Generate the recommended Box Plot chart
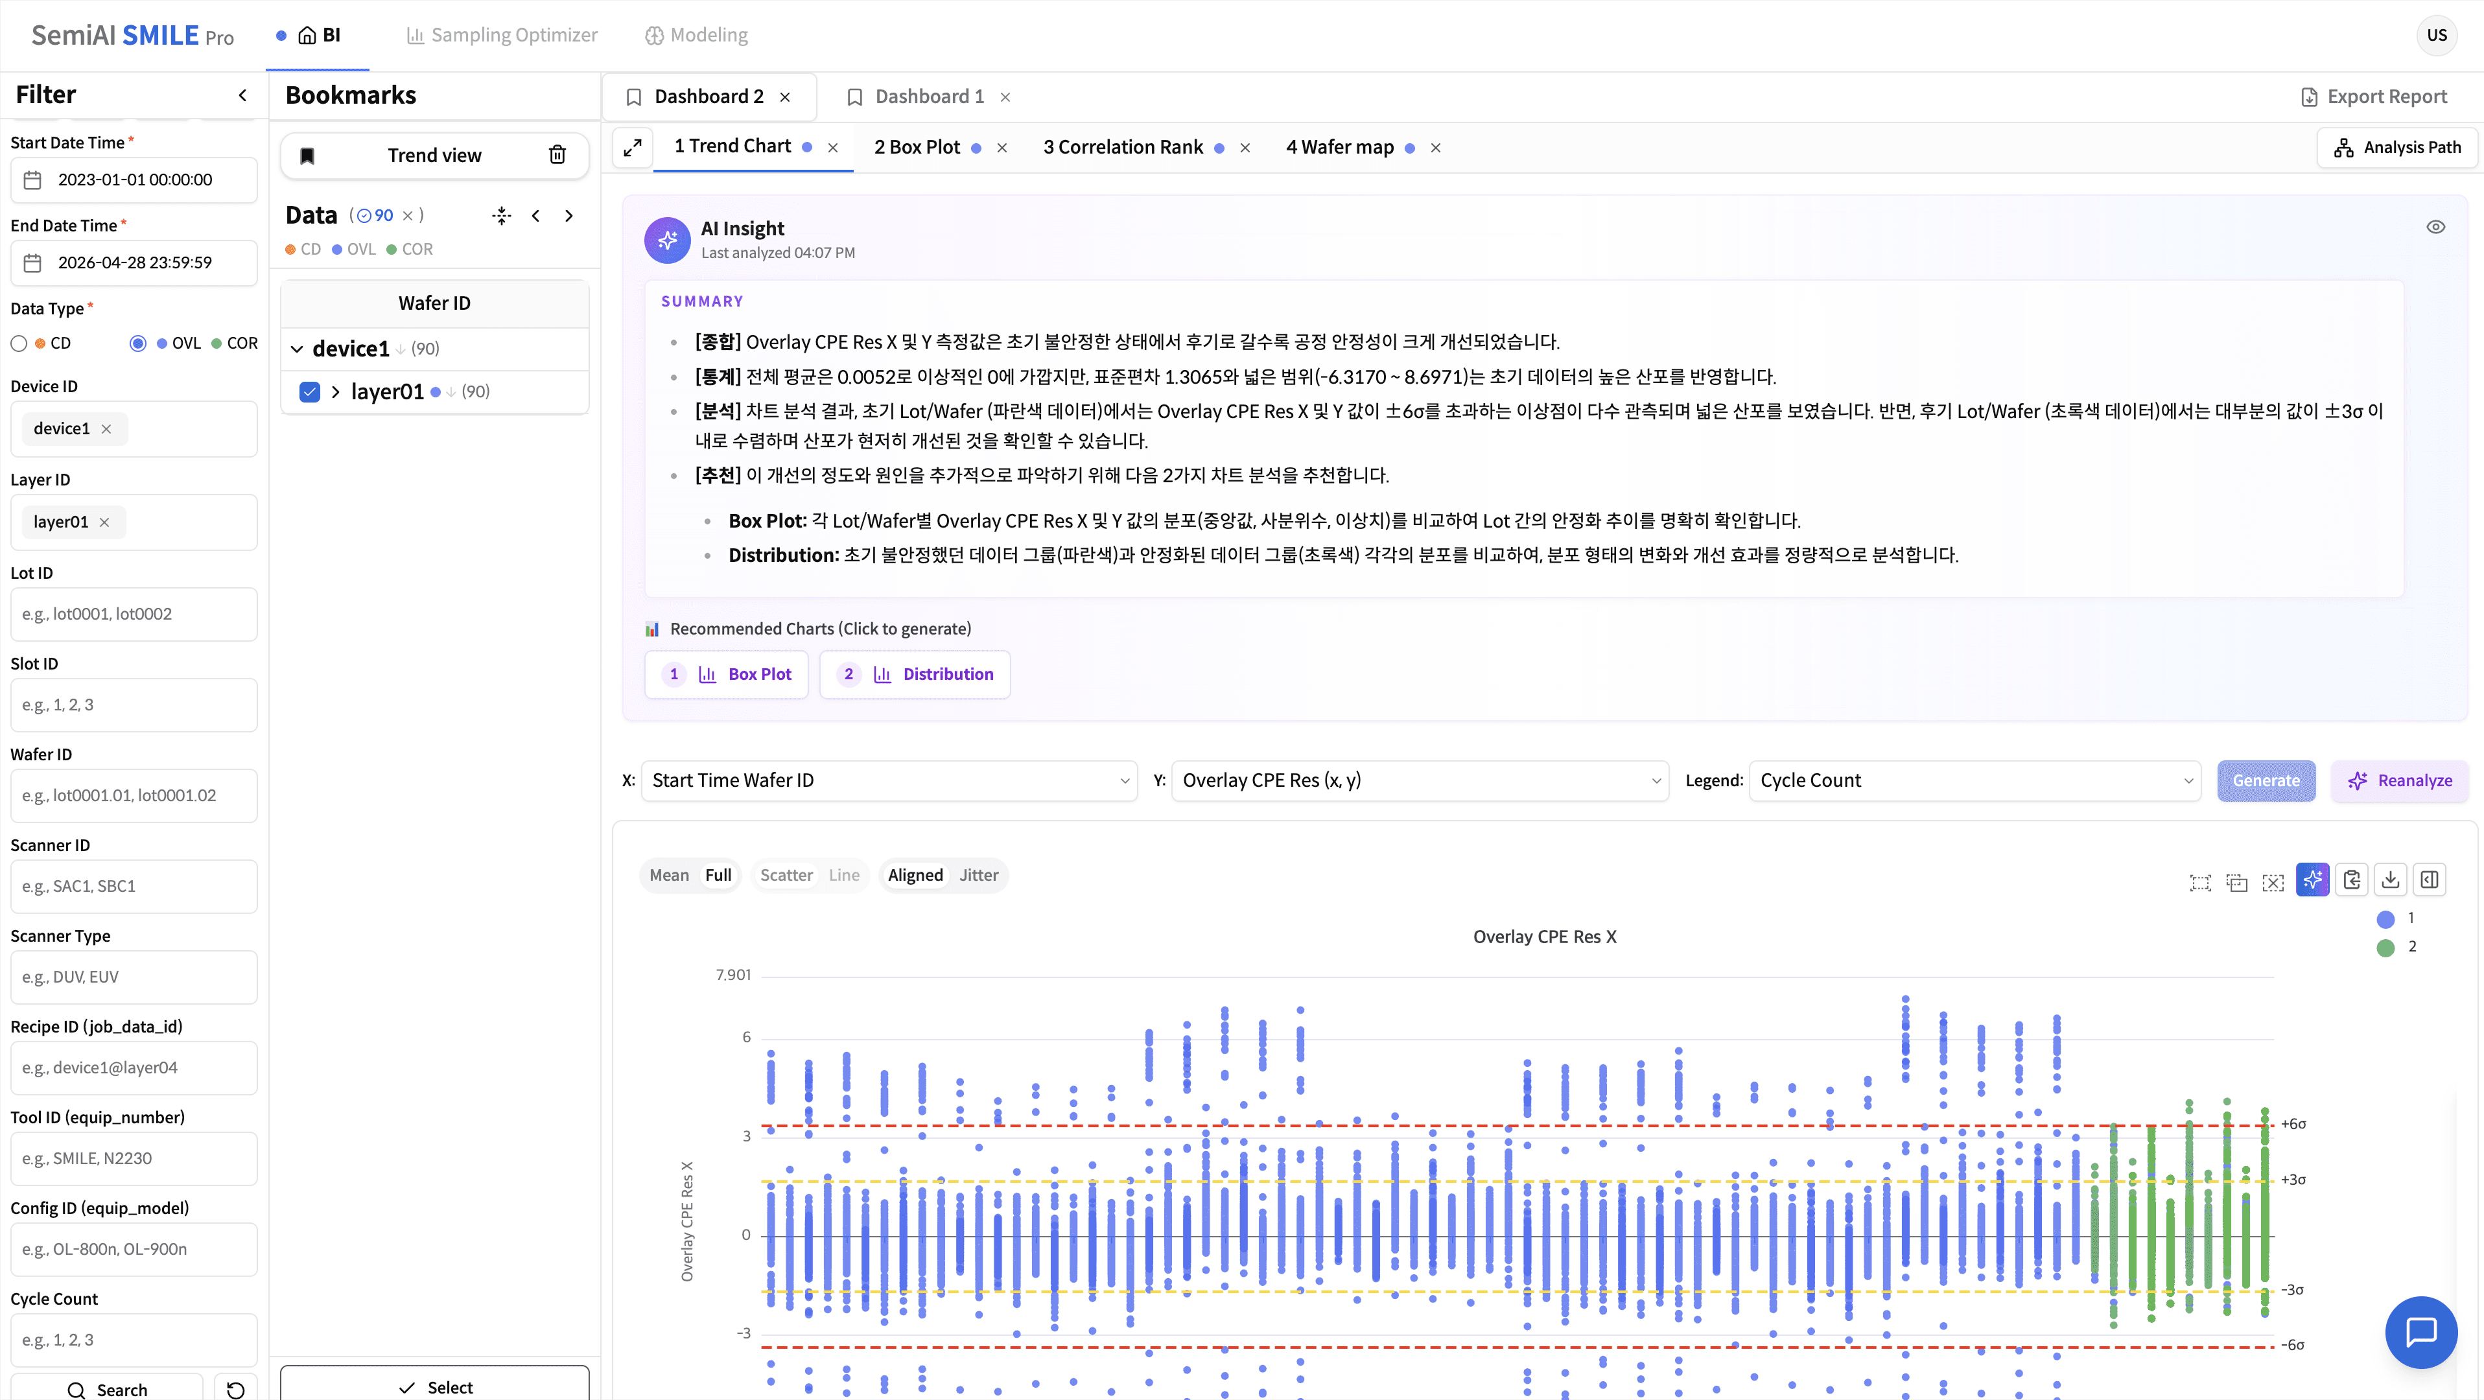Viewport: 2484px width, 1400px height. [x=726, y=675]
